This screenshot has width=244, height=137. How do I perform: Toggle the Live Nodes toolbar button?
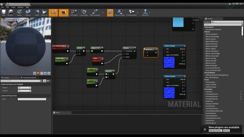pos(74,13)
